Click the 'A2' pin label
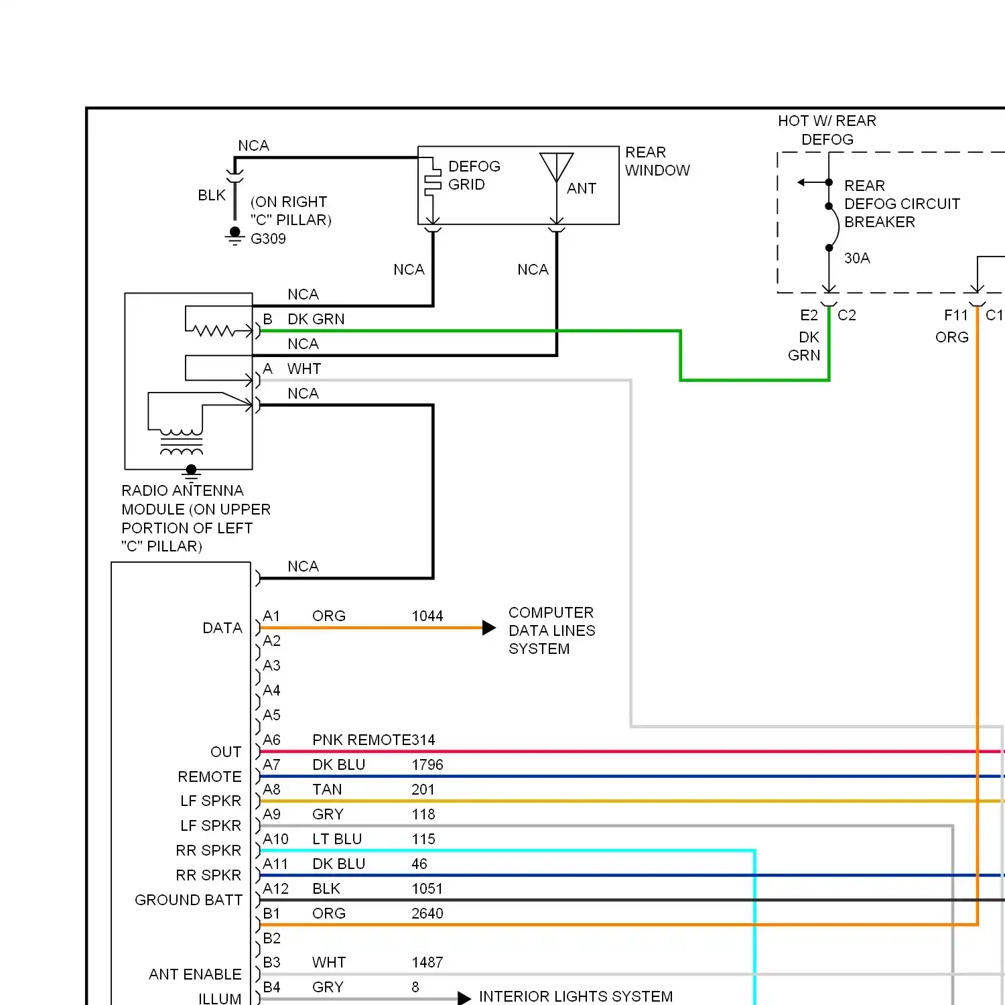The height and width of the screenshot is (1005, 1005). 271,641
